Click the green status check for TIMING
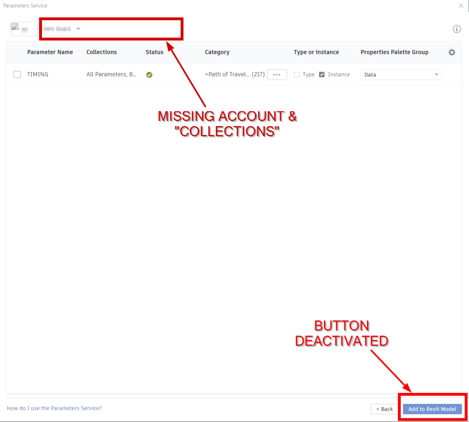469x422 pixels. pos(149,75)
